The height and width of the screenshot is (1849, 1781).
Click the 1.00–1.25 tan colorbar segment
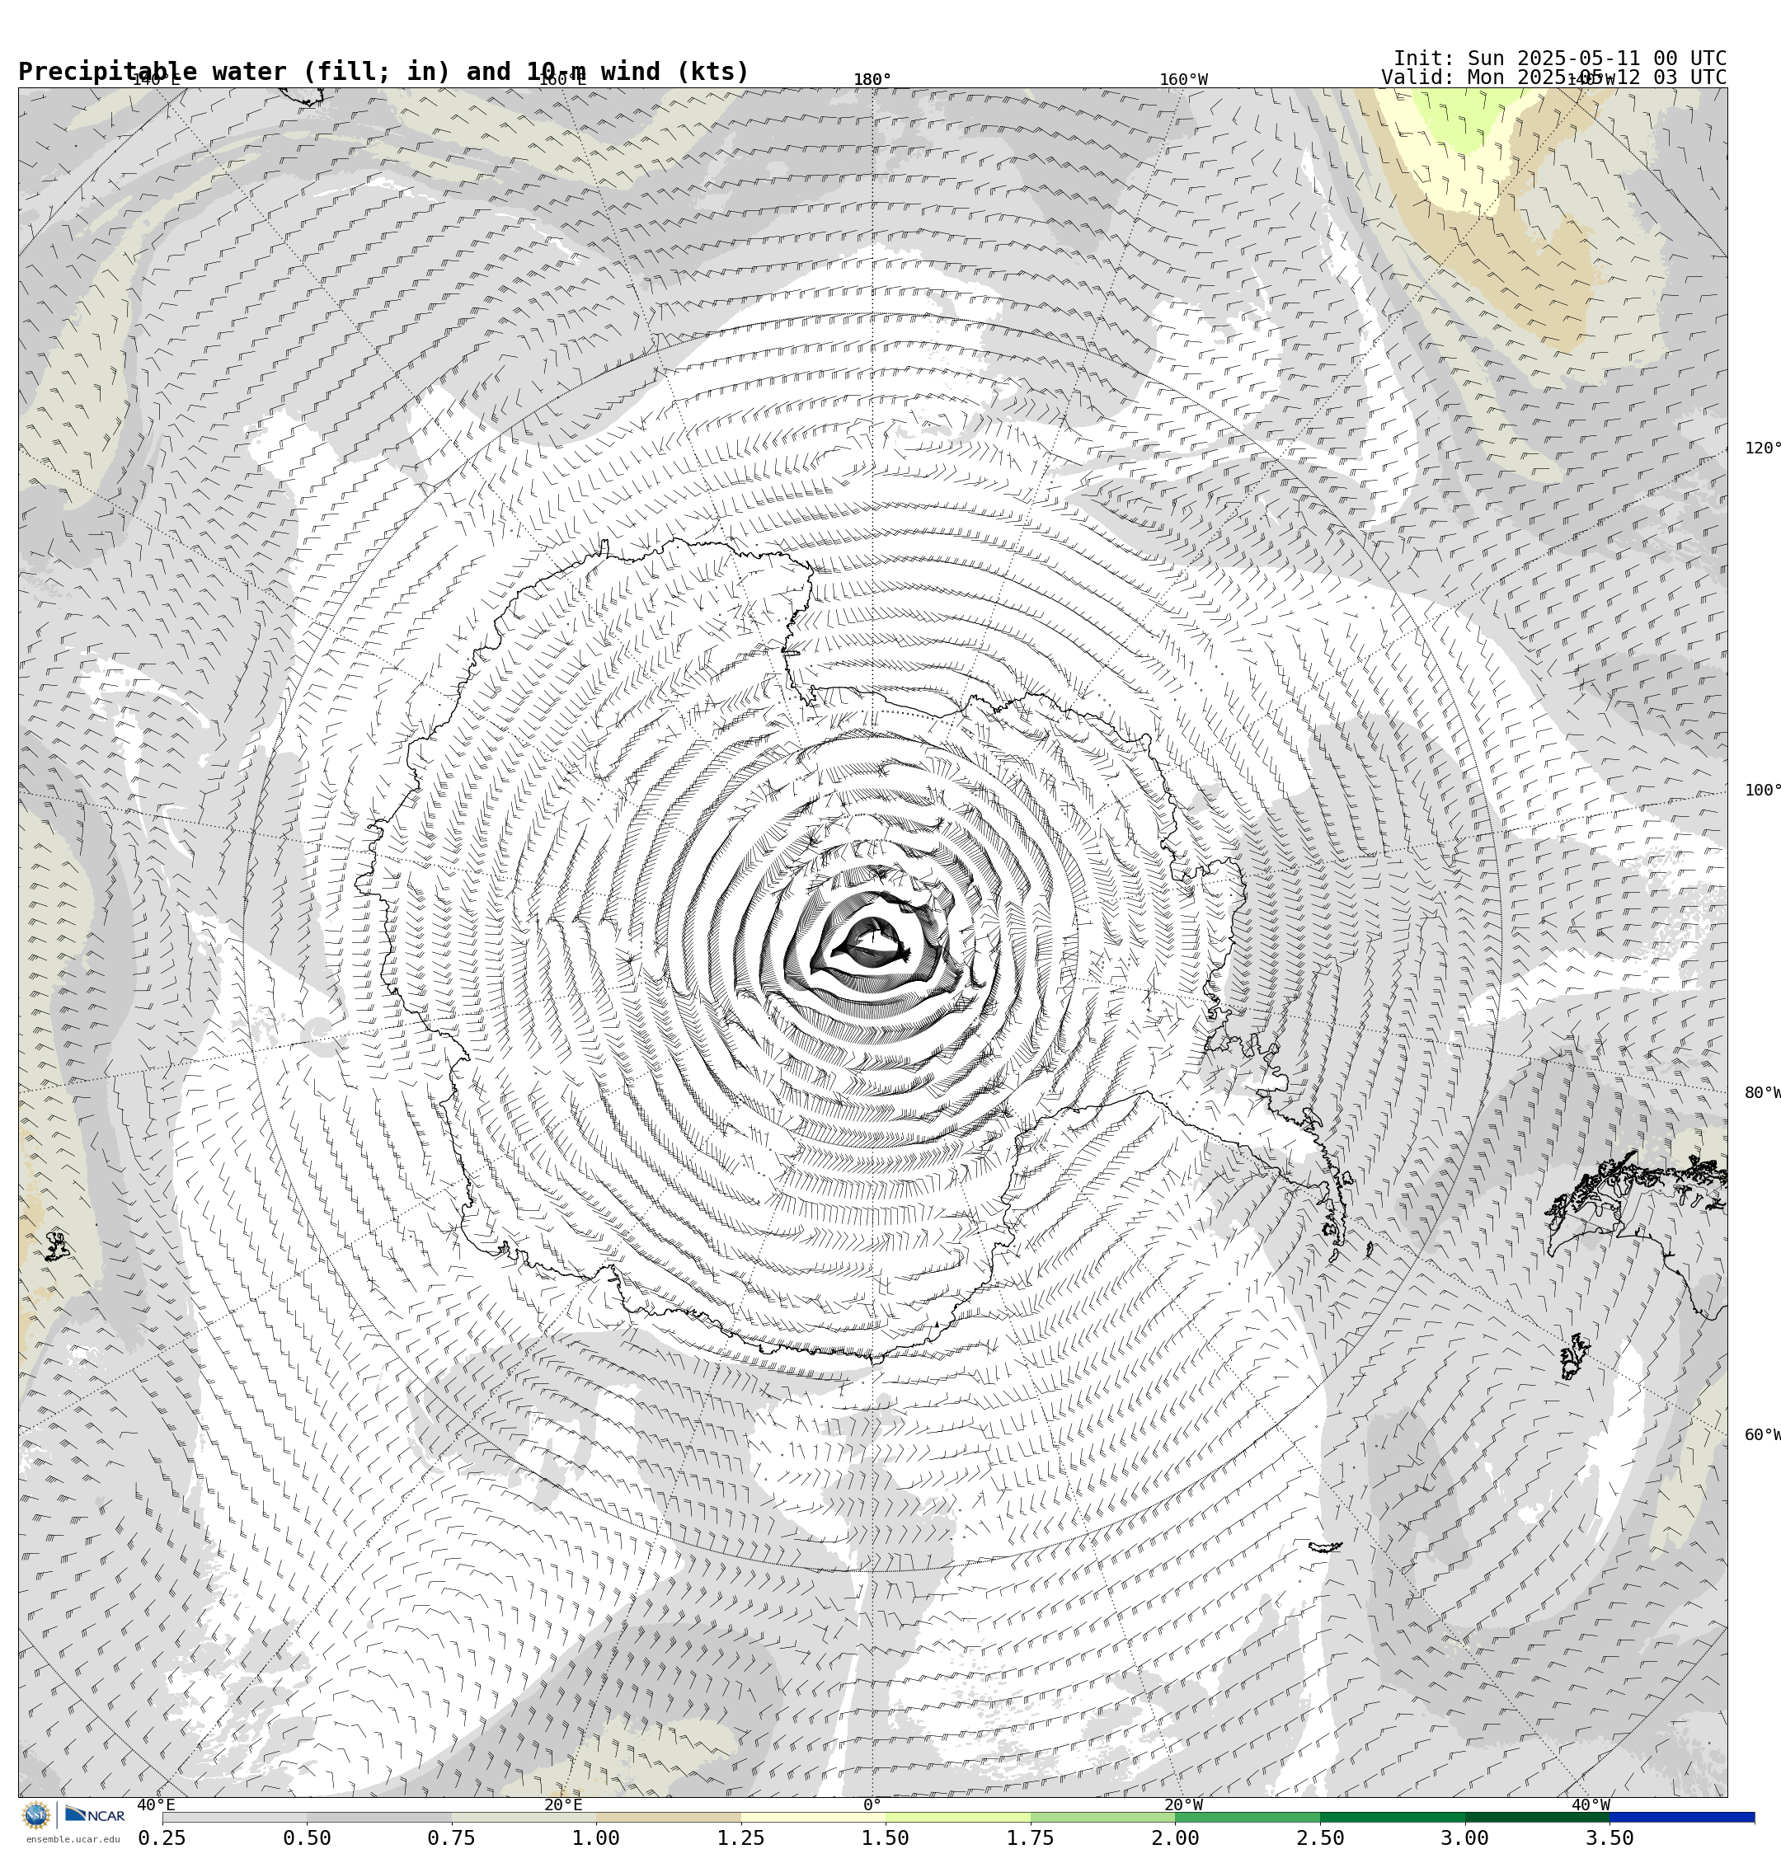(x=668, y=1817)
